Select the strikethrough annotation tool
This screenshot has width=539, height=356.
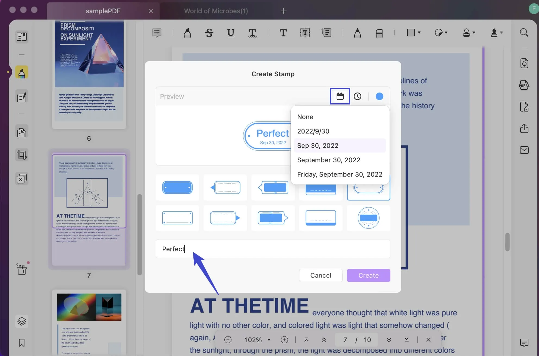pyautogui.click(x=209, y=32)
